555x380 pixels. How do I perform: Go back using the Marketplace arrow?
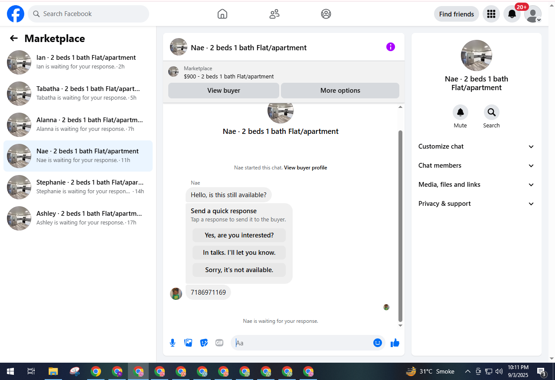14,39
